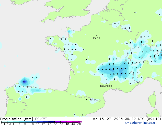Click the black dot marking Paris
Viewport: 162px width, 125px height.
[97, 36]
